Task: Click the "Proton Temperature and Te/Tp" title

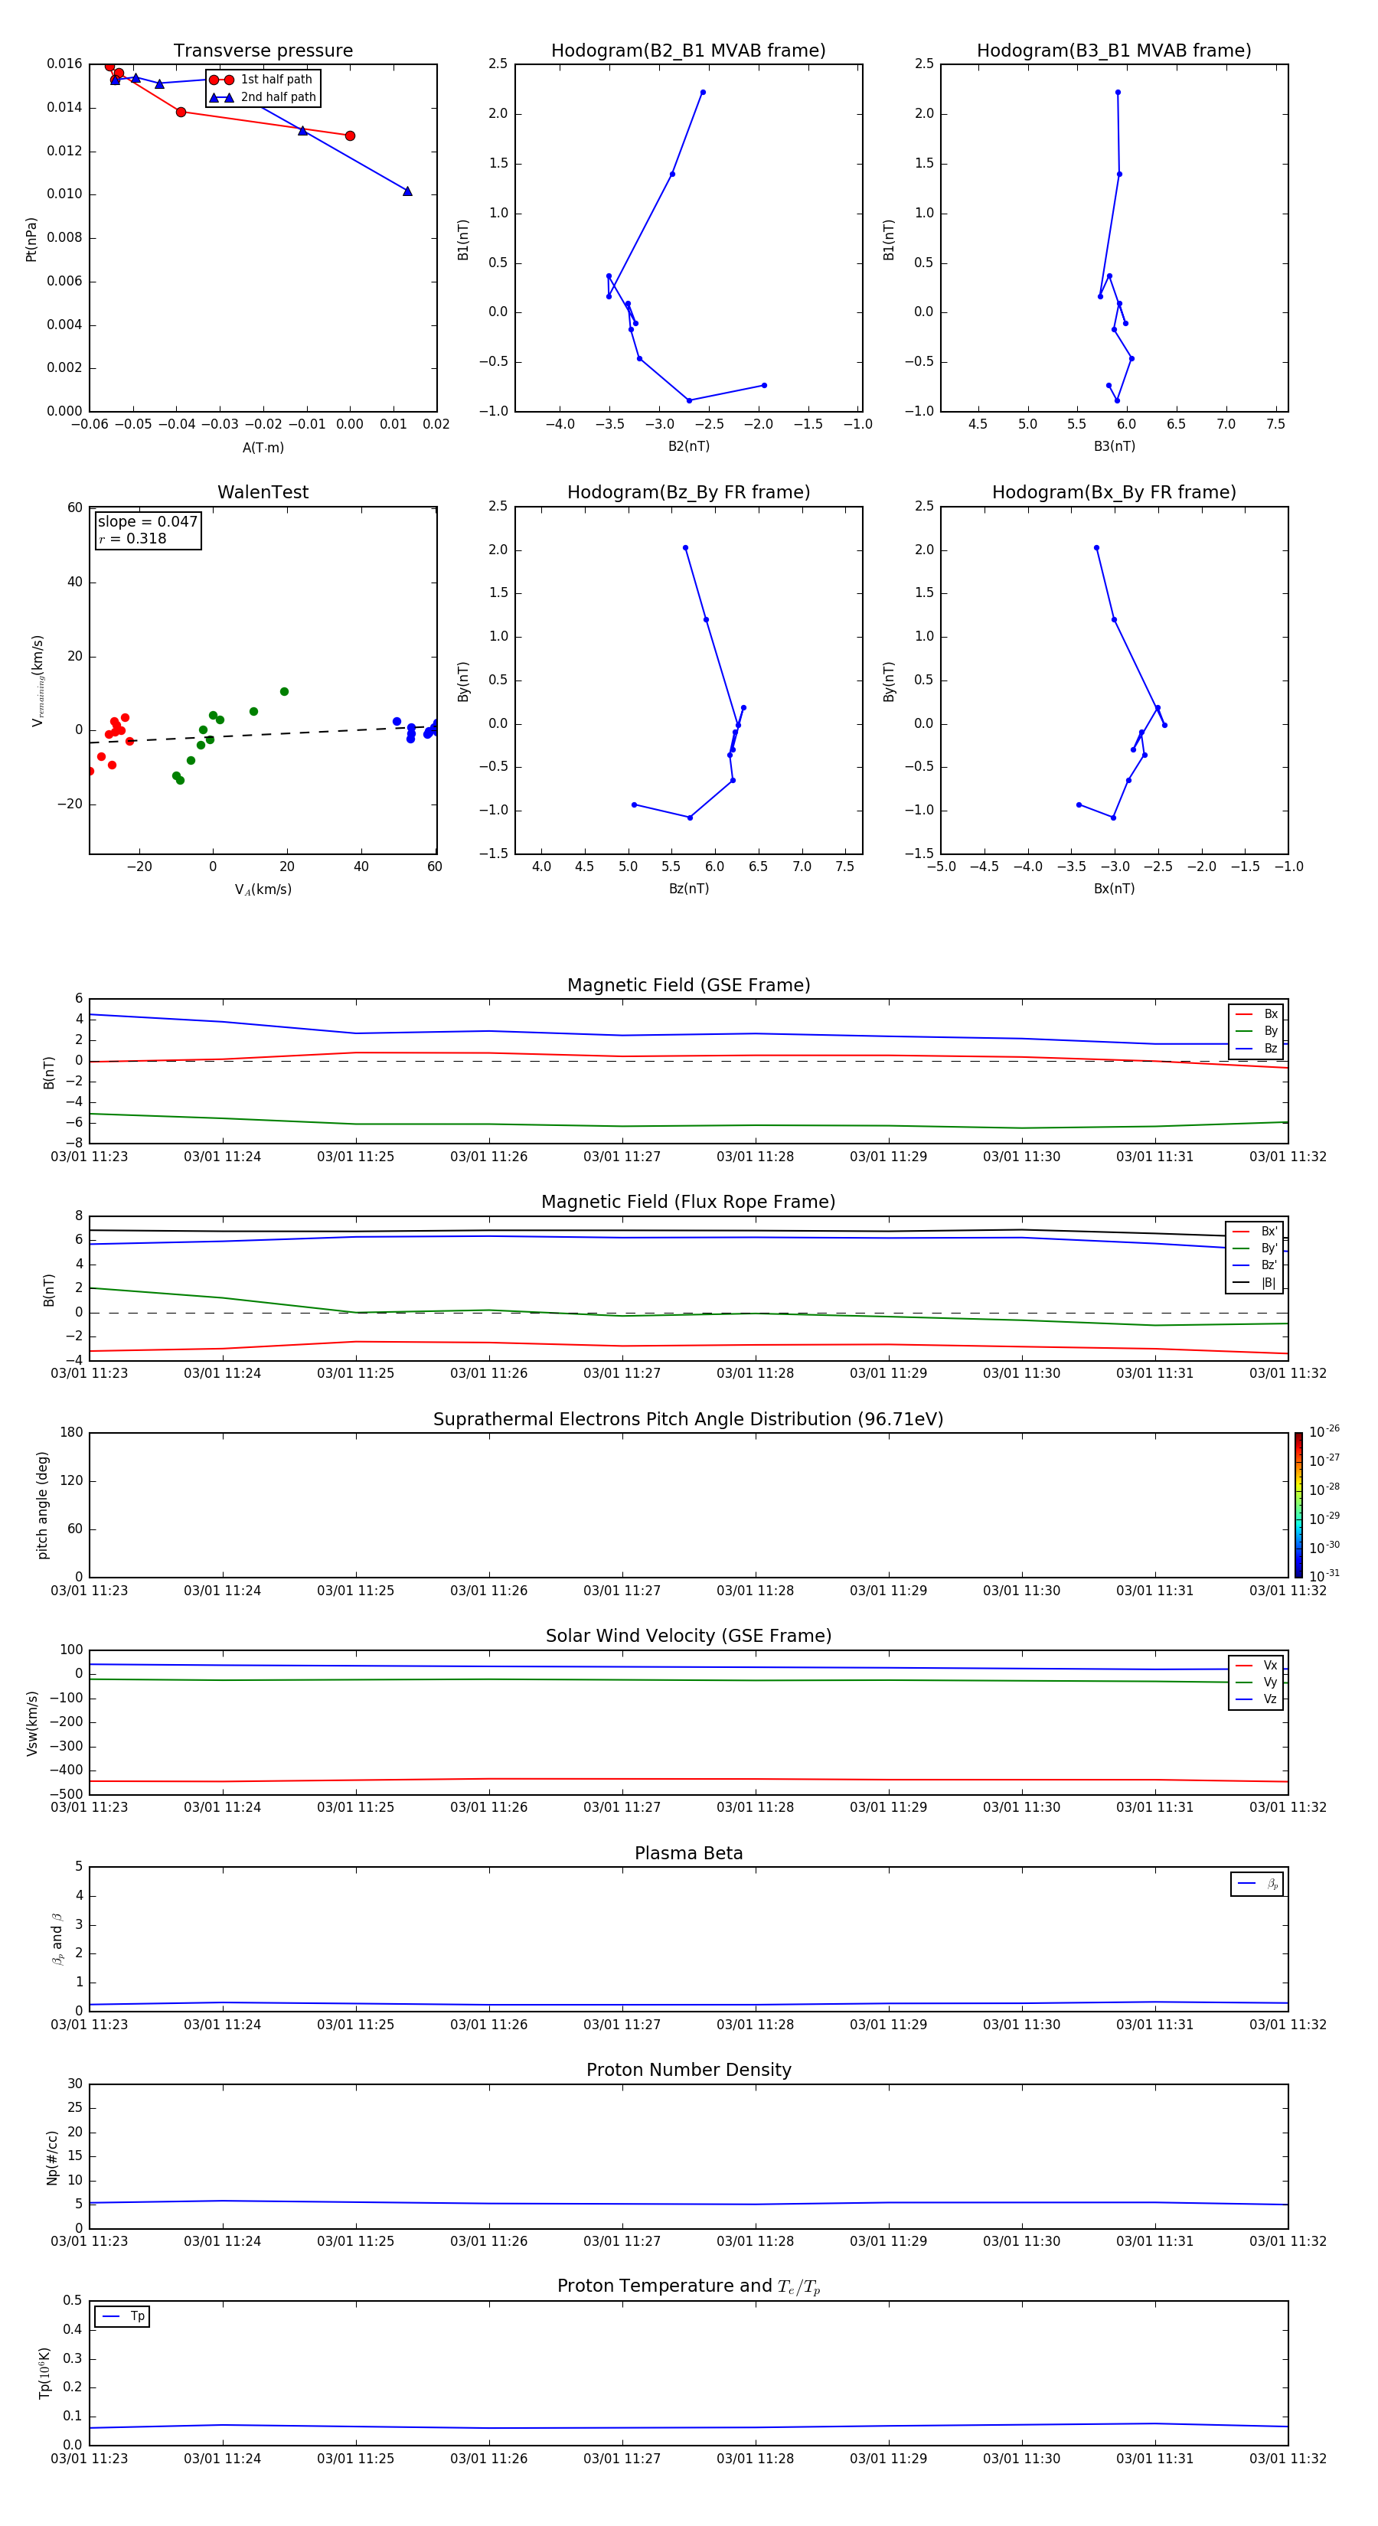Action: point(688,2286)
